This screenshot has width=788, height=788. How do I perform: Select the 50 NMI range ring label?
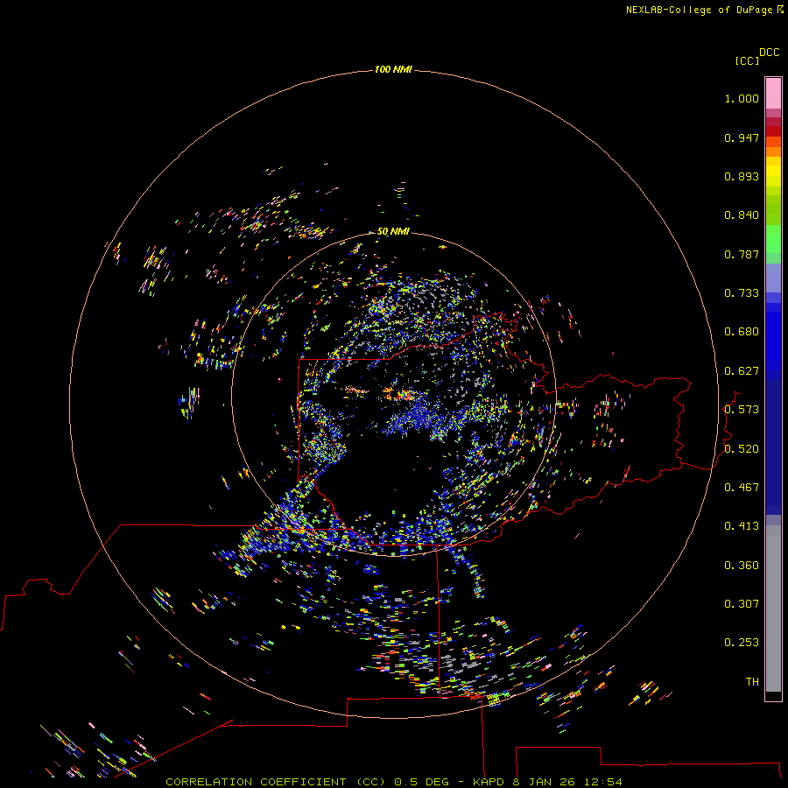pos(393,231)
